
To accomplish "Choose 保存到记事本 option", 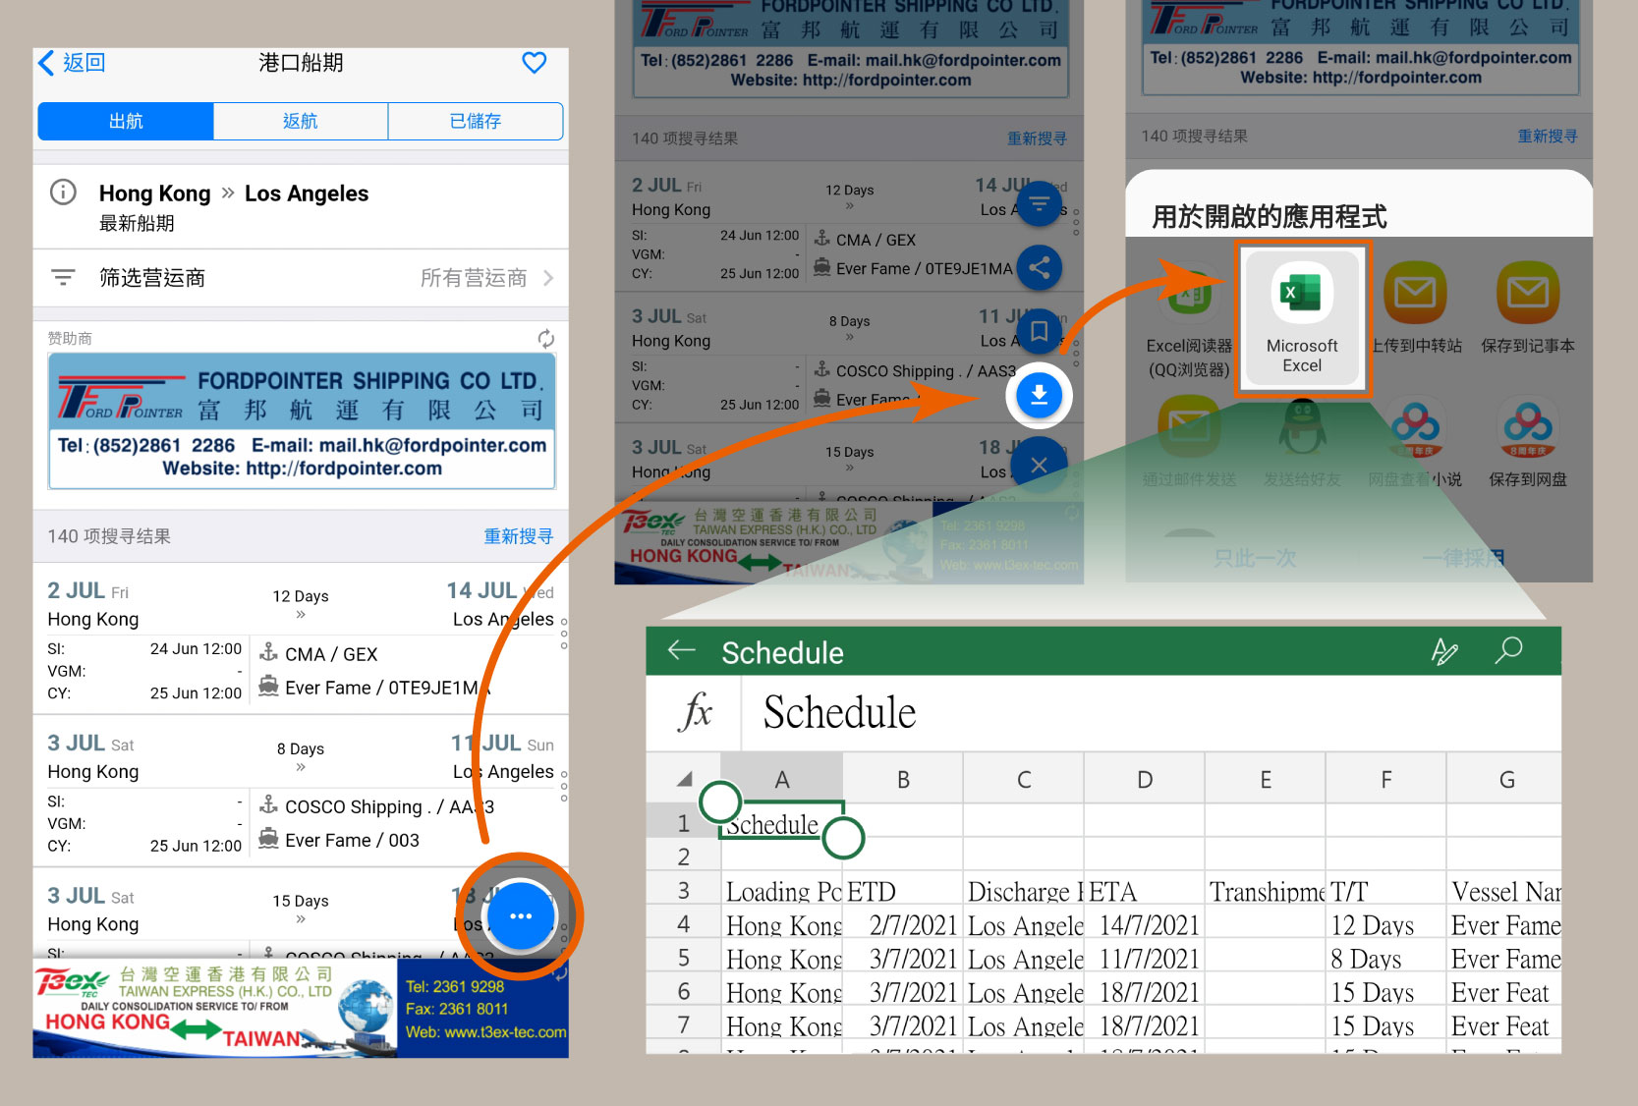I will pos(1528,306).
